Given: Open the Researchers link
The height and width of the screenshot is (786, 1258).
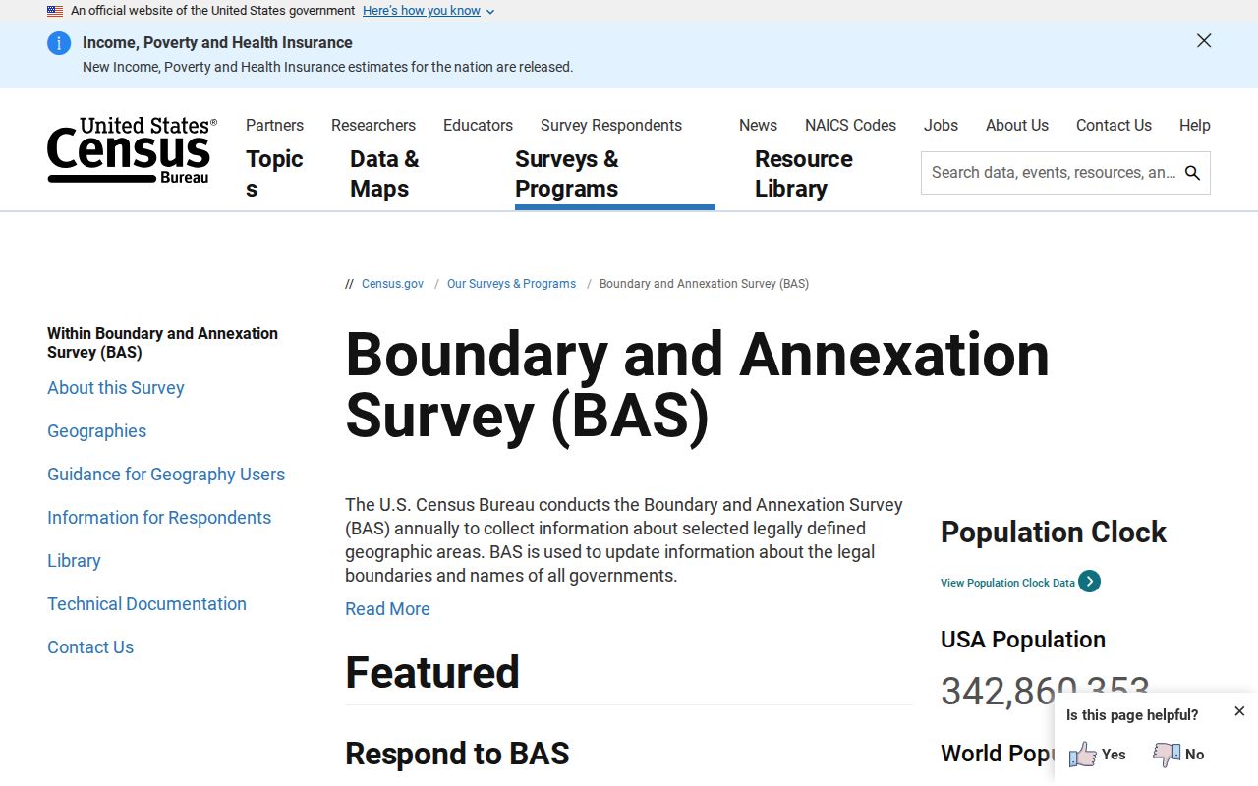Looking at the screenshot, I should [373, 125].
